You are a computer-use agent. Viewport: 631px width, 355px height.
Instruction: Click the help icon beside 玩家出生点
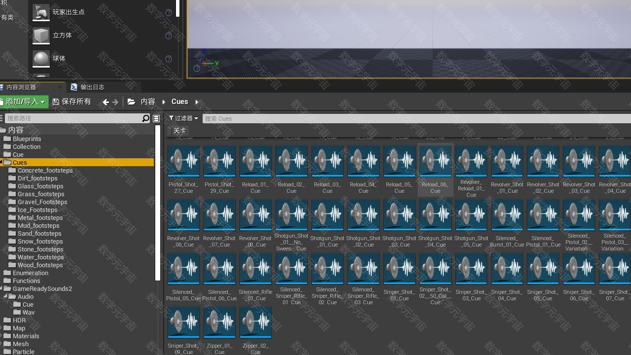tap(169, 12)
